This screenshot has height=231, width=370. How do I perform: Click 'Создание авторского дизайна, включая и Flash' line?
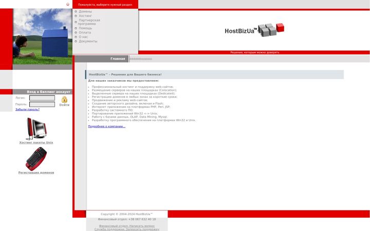[x=127, y=103]
